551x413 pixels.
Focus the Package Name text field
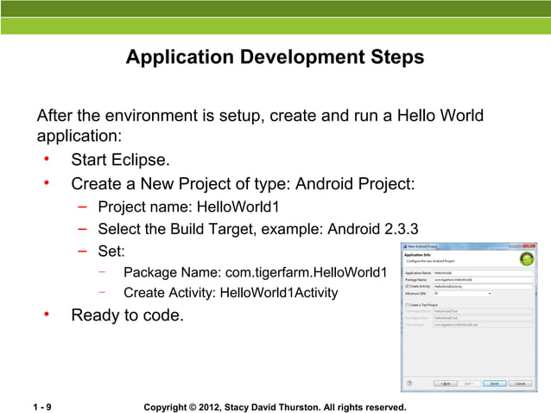[x=482, y=279]
